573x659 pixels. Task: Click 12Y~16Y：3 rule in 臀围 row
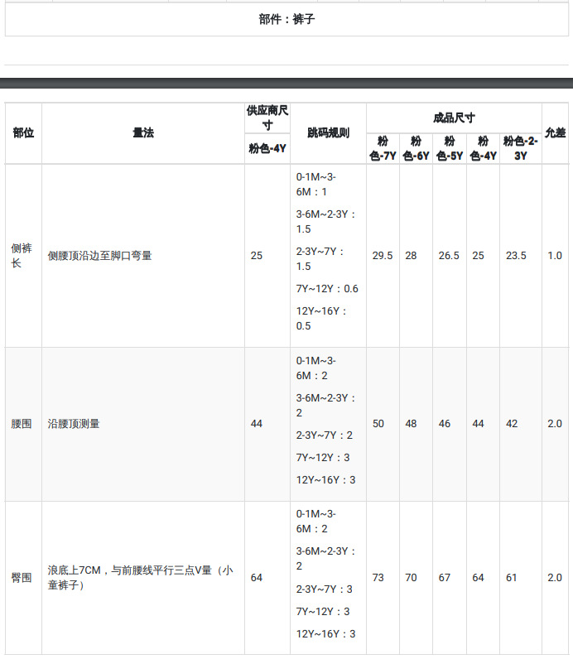tap(325, 634)
